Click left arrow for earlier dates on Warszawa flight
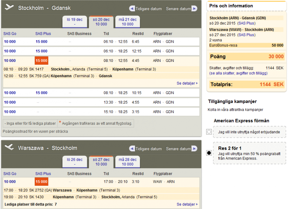 point(132,149)
